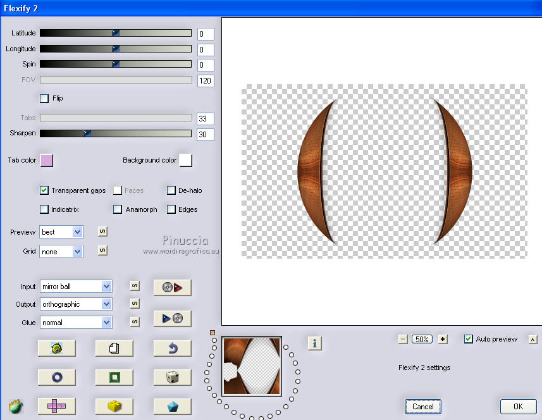Pick the Tab color swatch
Viewport: 542px width, 420px height.
(47, 161)
